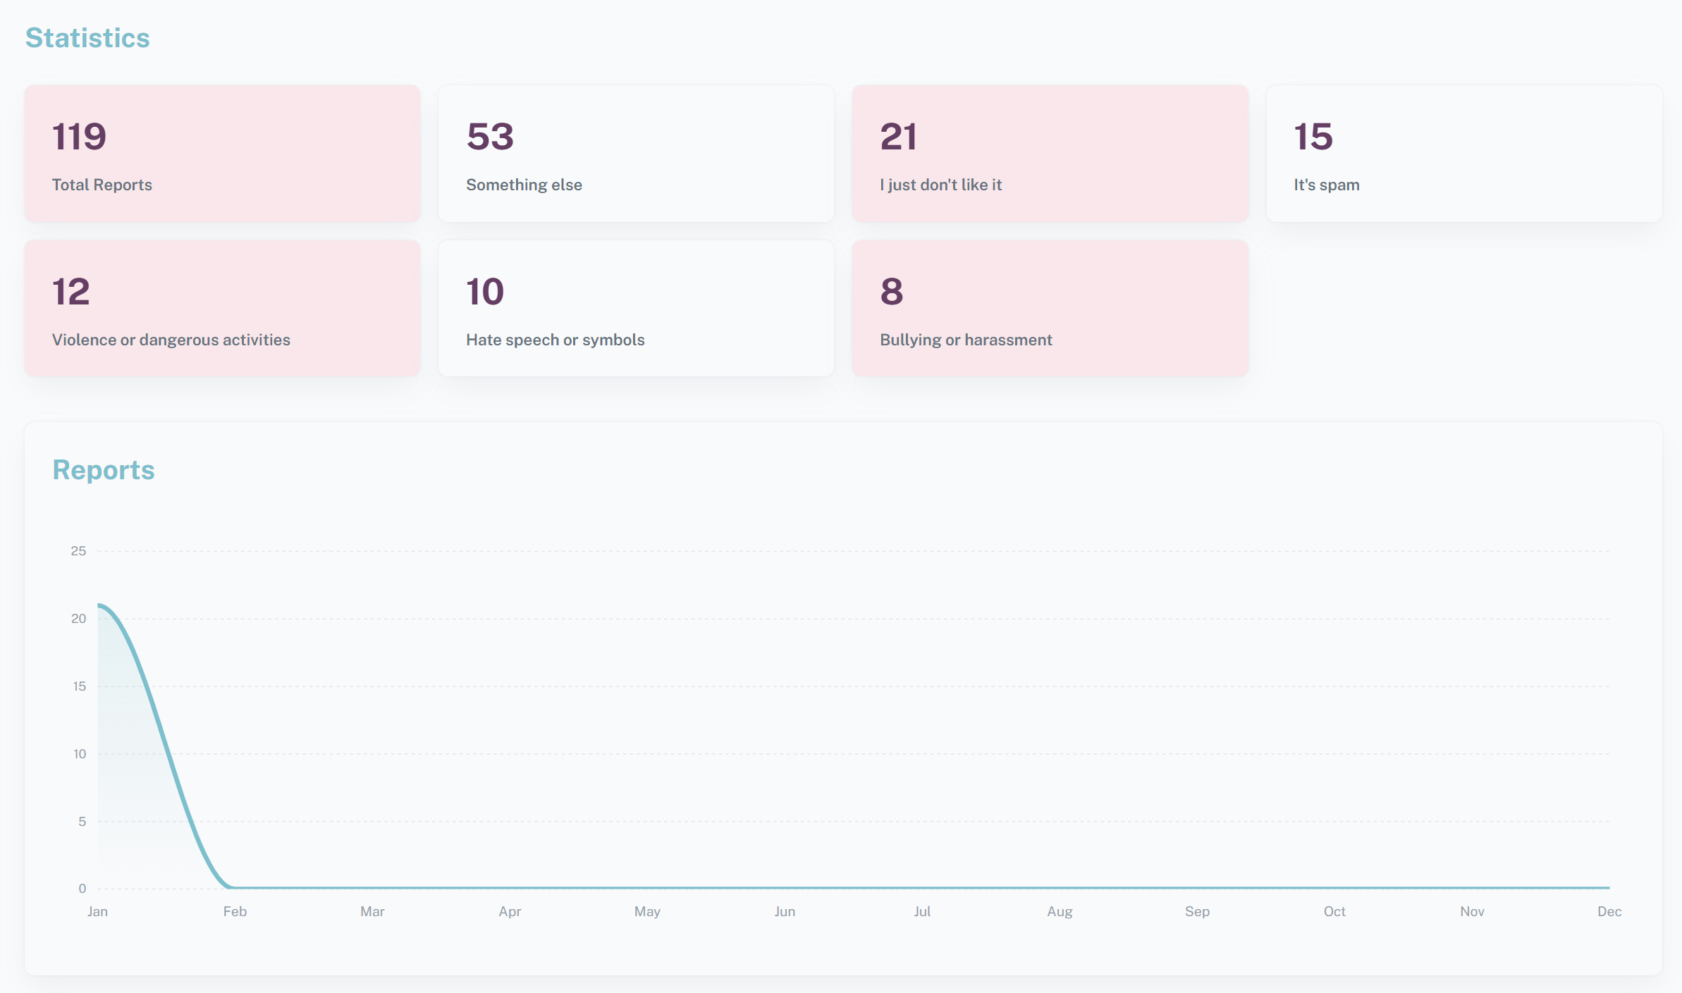Click the Jan label on chart axis

click(x=97, y=911)
